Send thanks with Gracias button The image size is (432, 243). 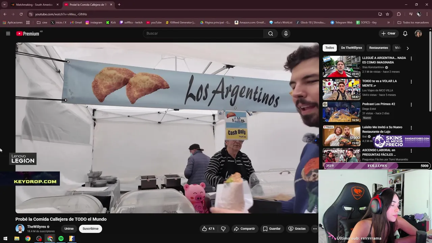pos(297,229)
